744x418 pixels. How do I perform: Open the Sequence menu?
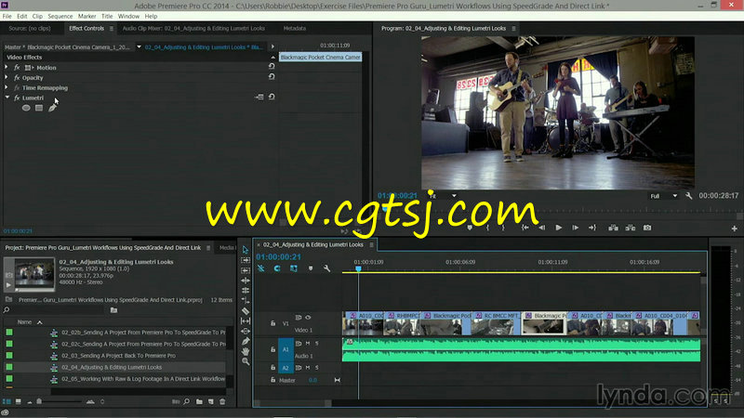tap(60, 16)
